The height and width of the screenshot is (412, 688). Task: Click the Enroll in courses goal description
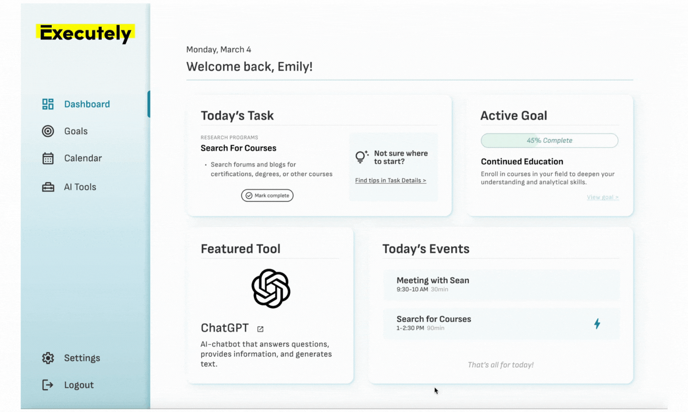[x=548, y=178]
